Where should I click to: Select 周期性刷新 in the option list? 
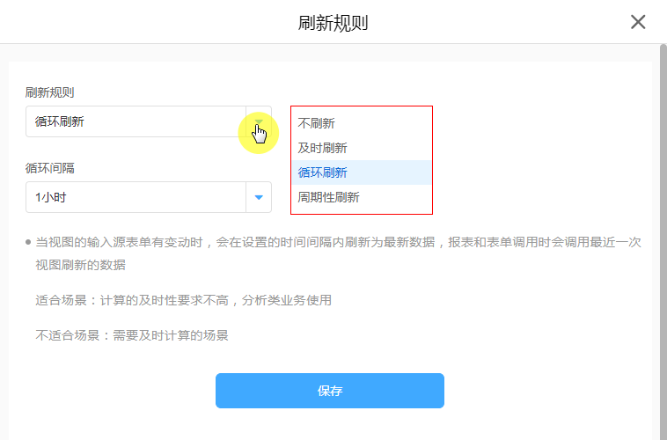329,197
